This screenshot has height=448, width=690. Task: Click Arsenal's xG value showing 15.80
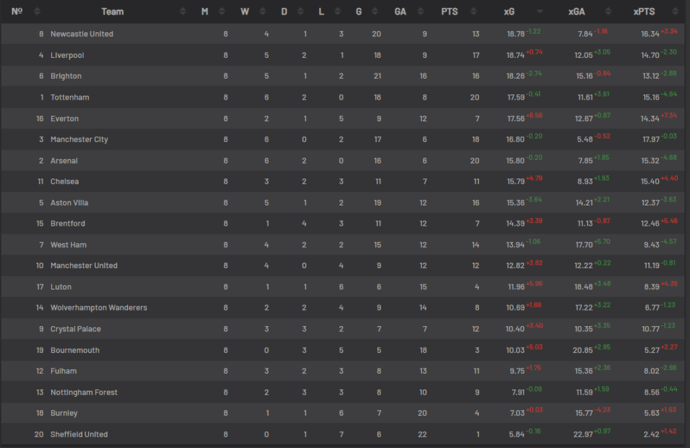515,160
